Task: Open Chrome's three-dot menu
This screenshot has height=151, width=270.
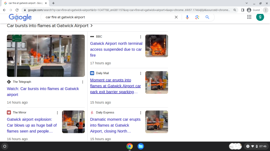Action: click(x=266, y=10)
